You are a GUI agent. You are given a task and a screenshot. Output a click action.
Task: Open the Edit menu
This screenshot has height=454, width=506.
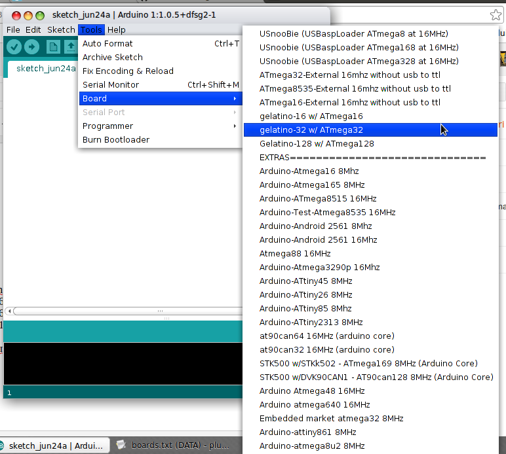33,30
